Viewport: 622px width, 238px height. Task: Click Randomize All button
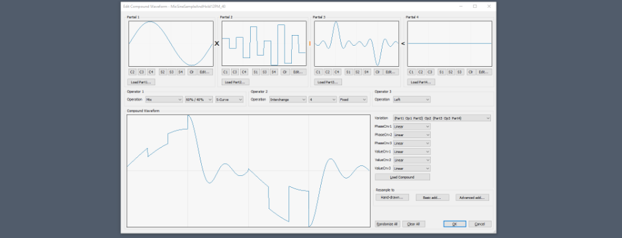(x=387, y=224)
